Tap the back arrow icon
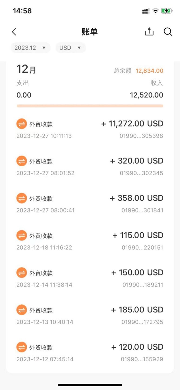This screenshot has width=180, height=390. click(14, 32)
